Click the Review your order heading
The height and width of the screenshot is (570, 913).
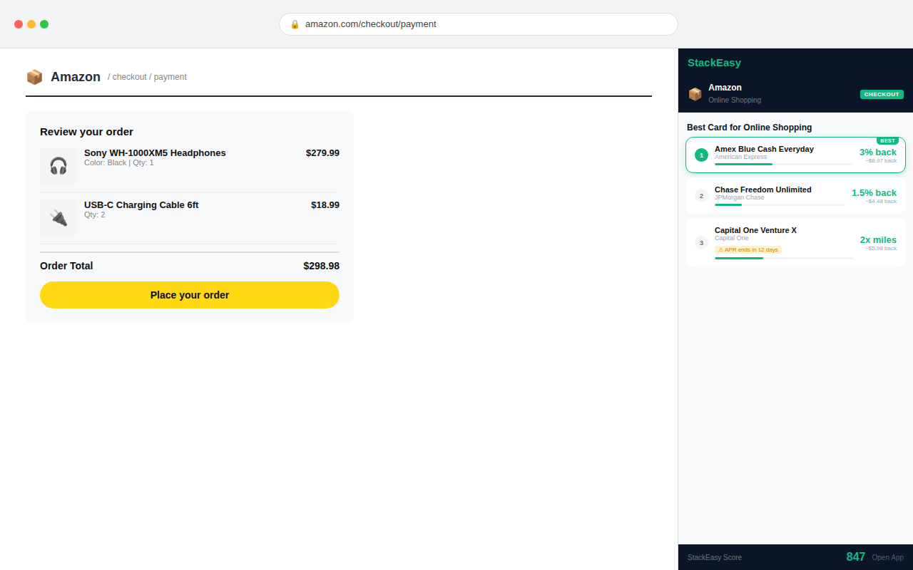point(86,132)
